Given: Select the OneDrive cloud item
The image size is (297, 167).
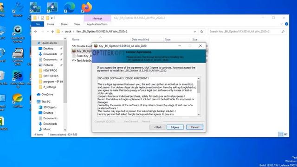Looking at the screenshot, I should 45,94.
